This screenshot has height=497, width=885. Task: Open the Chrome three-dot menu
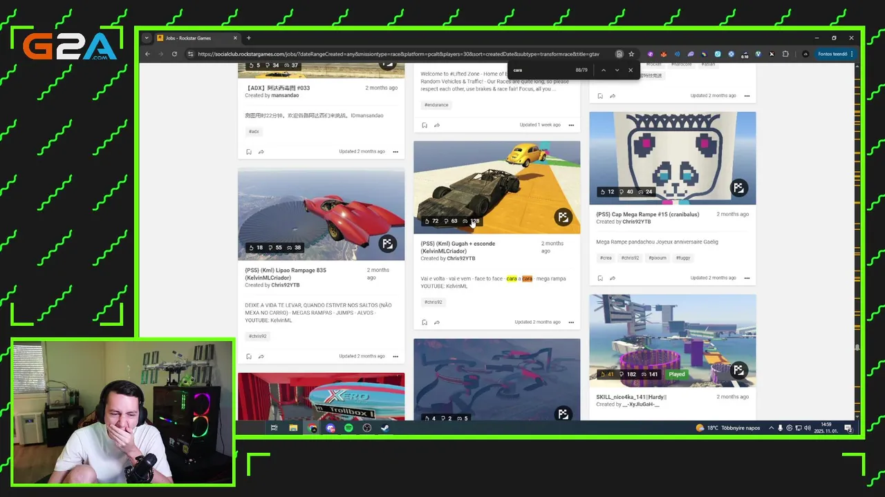(x=852, y=54)
